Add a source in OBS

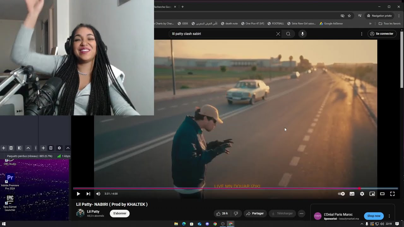pyautogui.click(x=43, y=148)
